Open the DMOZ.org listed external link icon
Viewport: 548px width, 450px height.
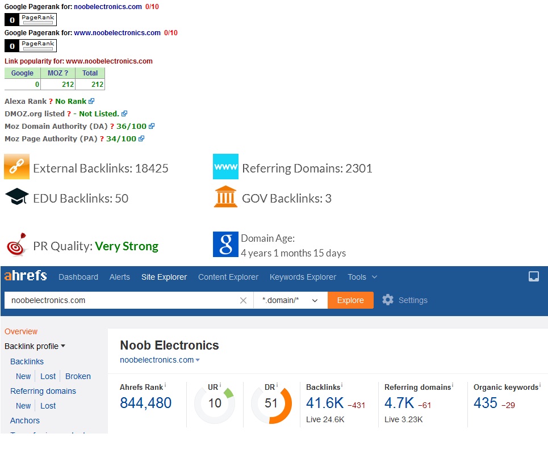tap(124, 113)
